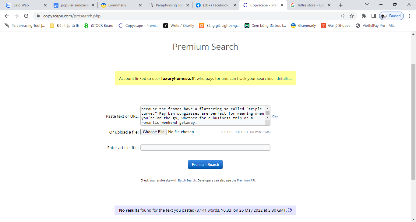
Task: Click the address bar URL
Action: tap(72, 16)
